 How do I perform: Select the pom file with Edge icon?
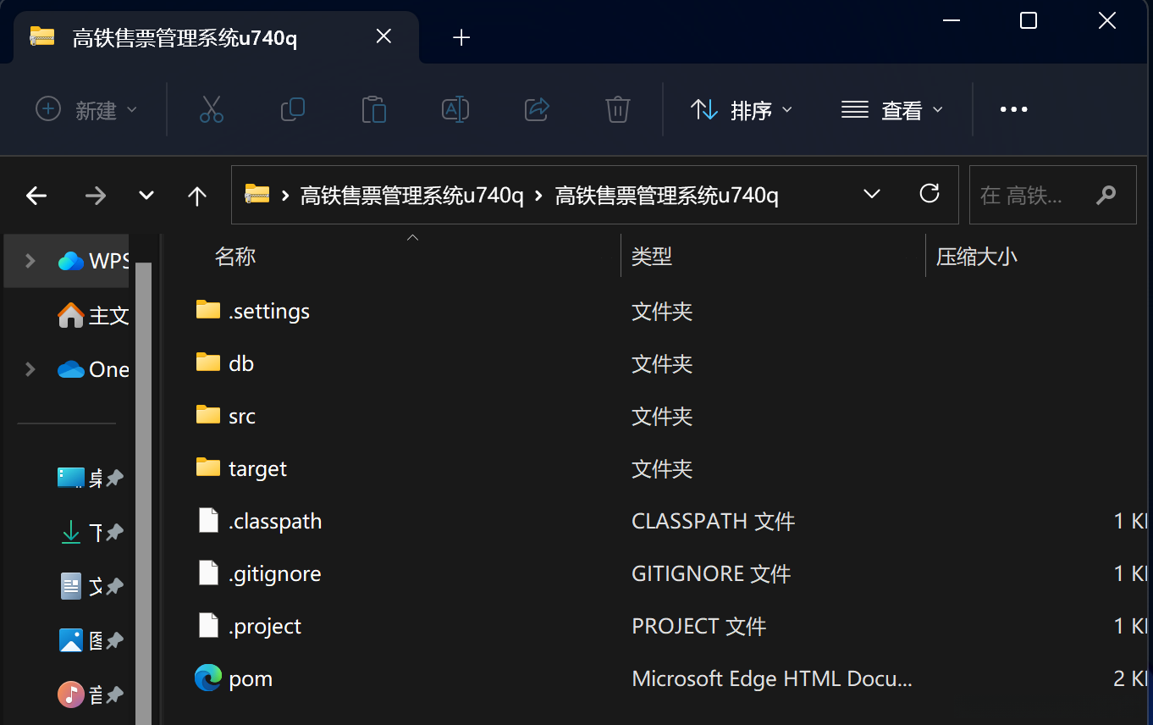pos(250,678)
